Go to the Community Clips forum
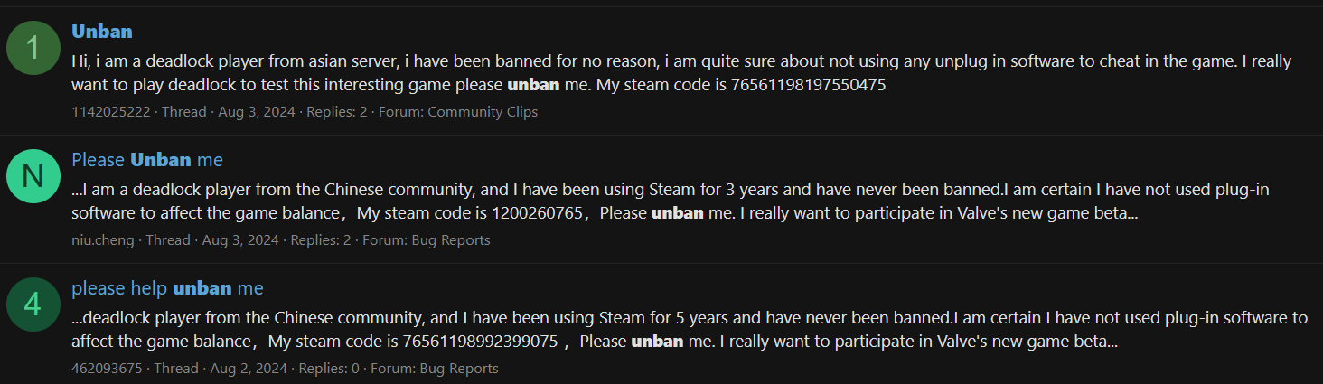 pos(483,112)
